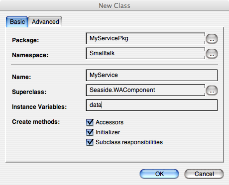
Task: Click the Instance Variables label text
Action: [39, 107]
